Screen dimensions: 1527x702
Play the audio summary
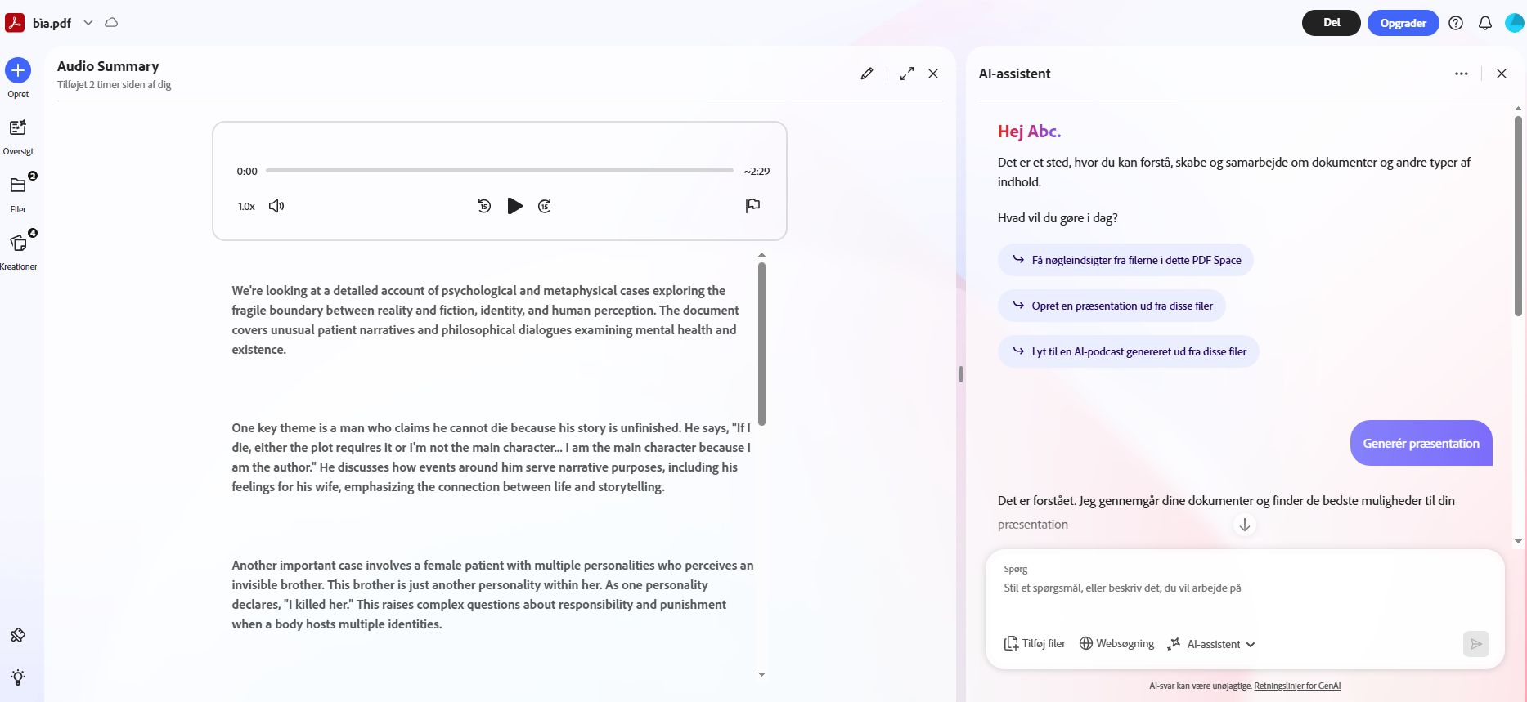514,206
